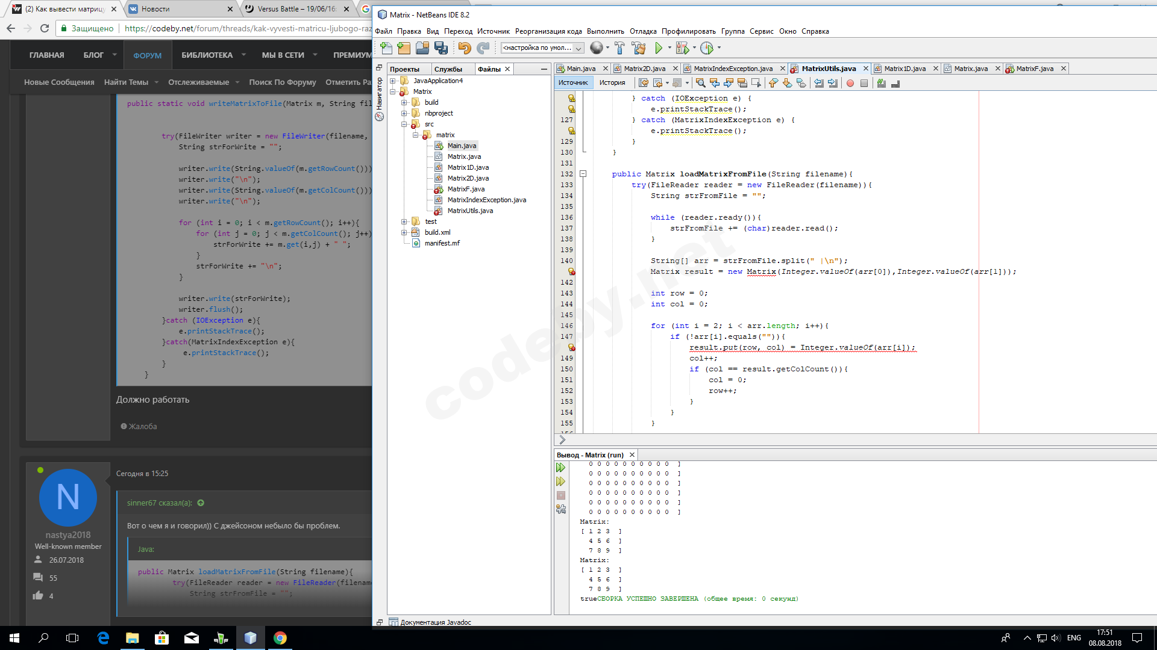1157x650 pixels.
Task: Click Clean and Build broom icon
Action: 639,48
